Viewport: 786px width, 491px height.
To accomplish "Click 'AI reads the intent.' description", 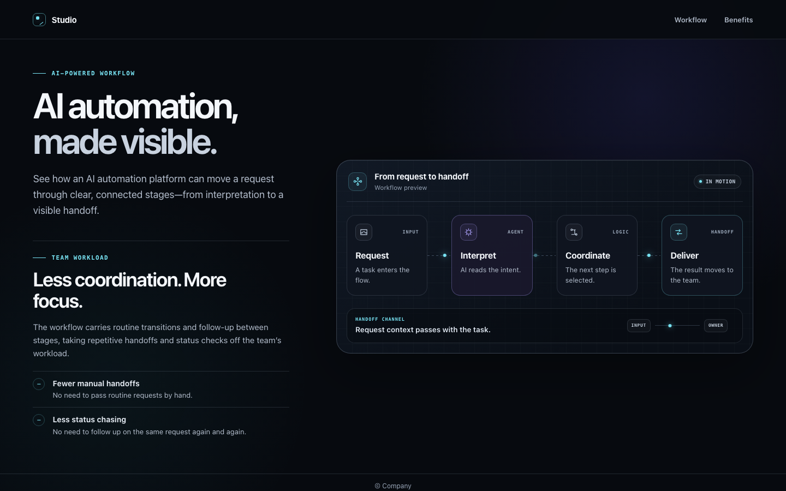I will (491, 270).
